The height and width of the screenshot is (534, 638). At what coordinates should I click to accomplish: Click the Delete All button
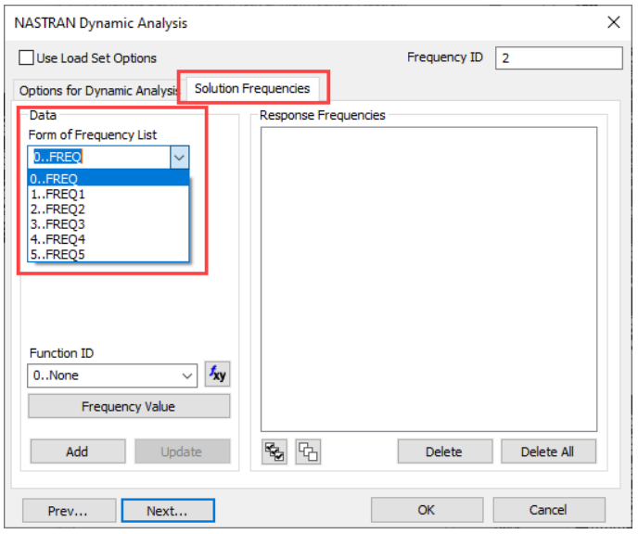click(x=548, y=451)
